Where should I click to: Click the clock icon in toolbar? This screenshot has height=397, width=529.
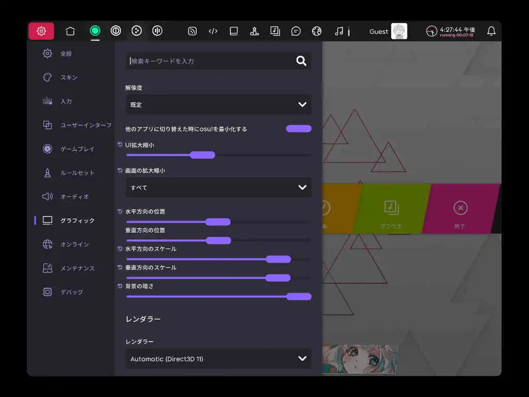pyautogui.click(x=431, y=32)
